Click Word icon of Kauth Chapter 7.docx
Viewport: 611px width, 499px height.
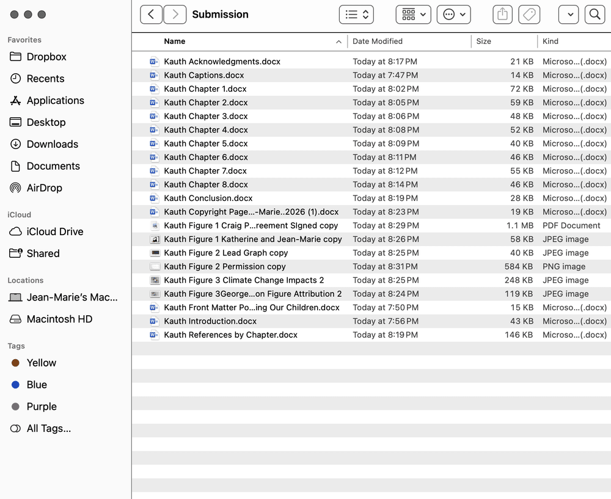[x=155, y=170]
